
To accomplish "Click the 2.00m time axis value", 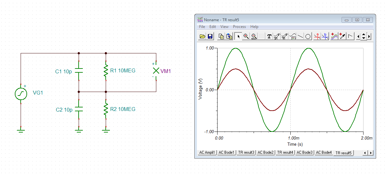I will coord(366,138).
